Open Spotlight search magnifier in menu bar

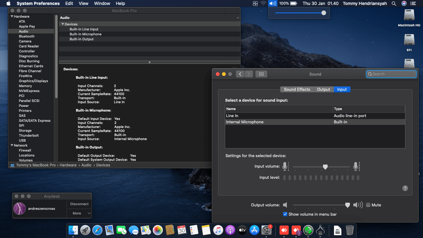[394, 3]
